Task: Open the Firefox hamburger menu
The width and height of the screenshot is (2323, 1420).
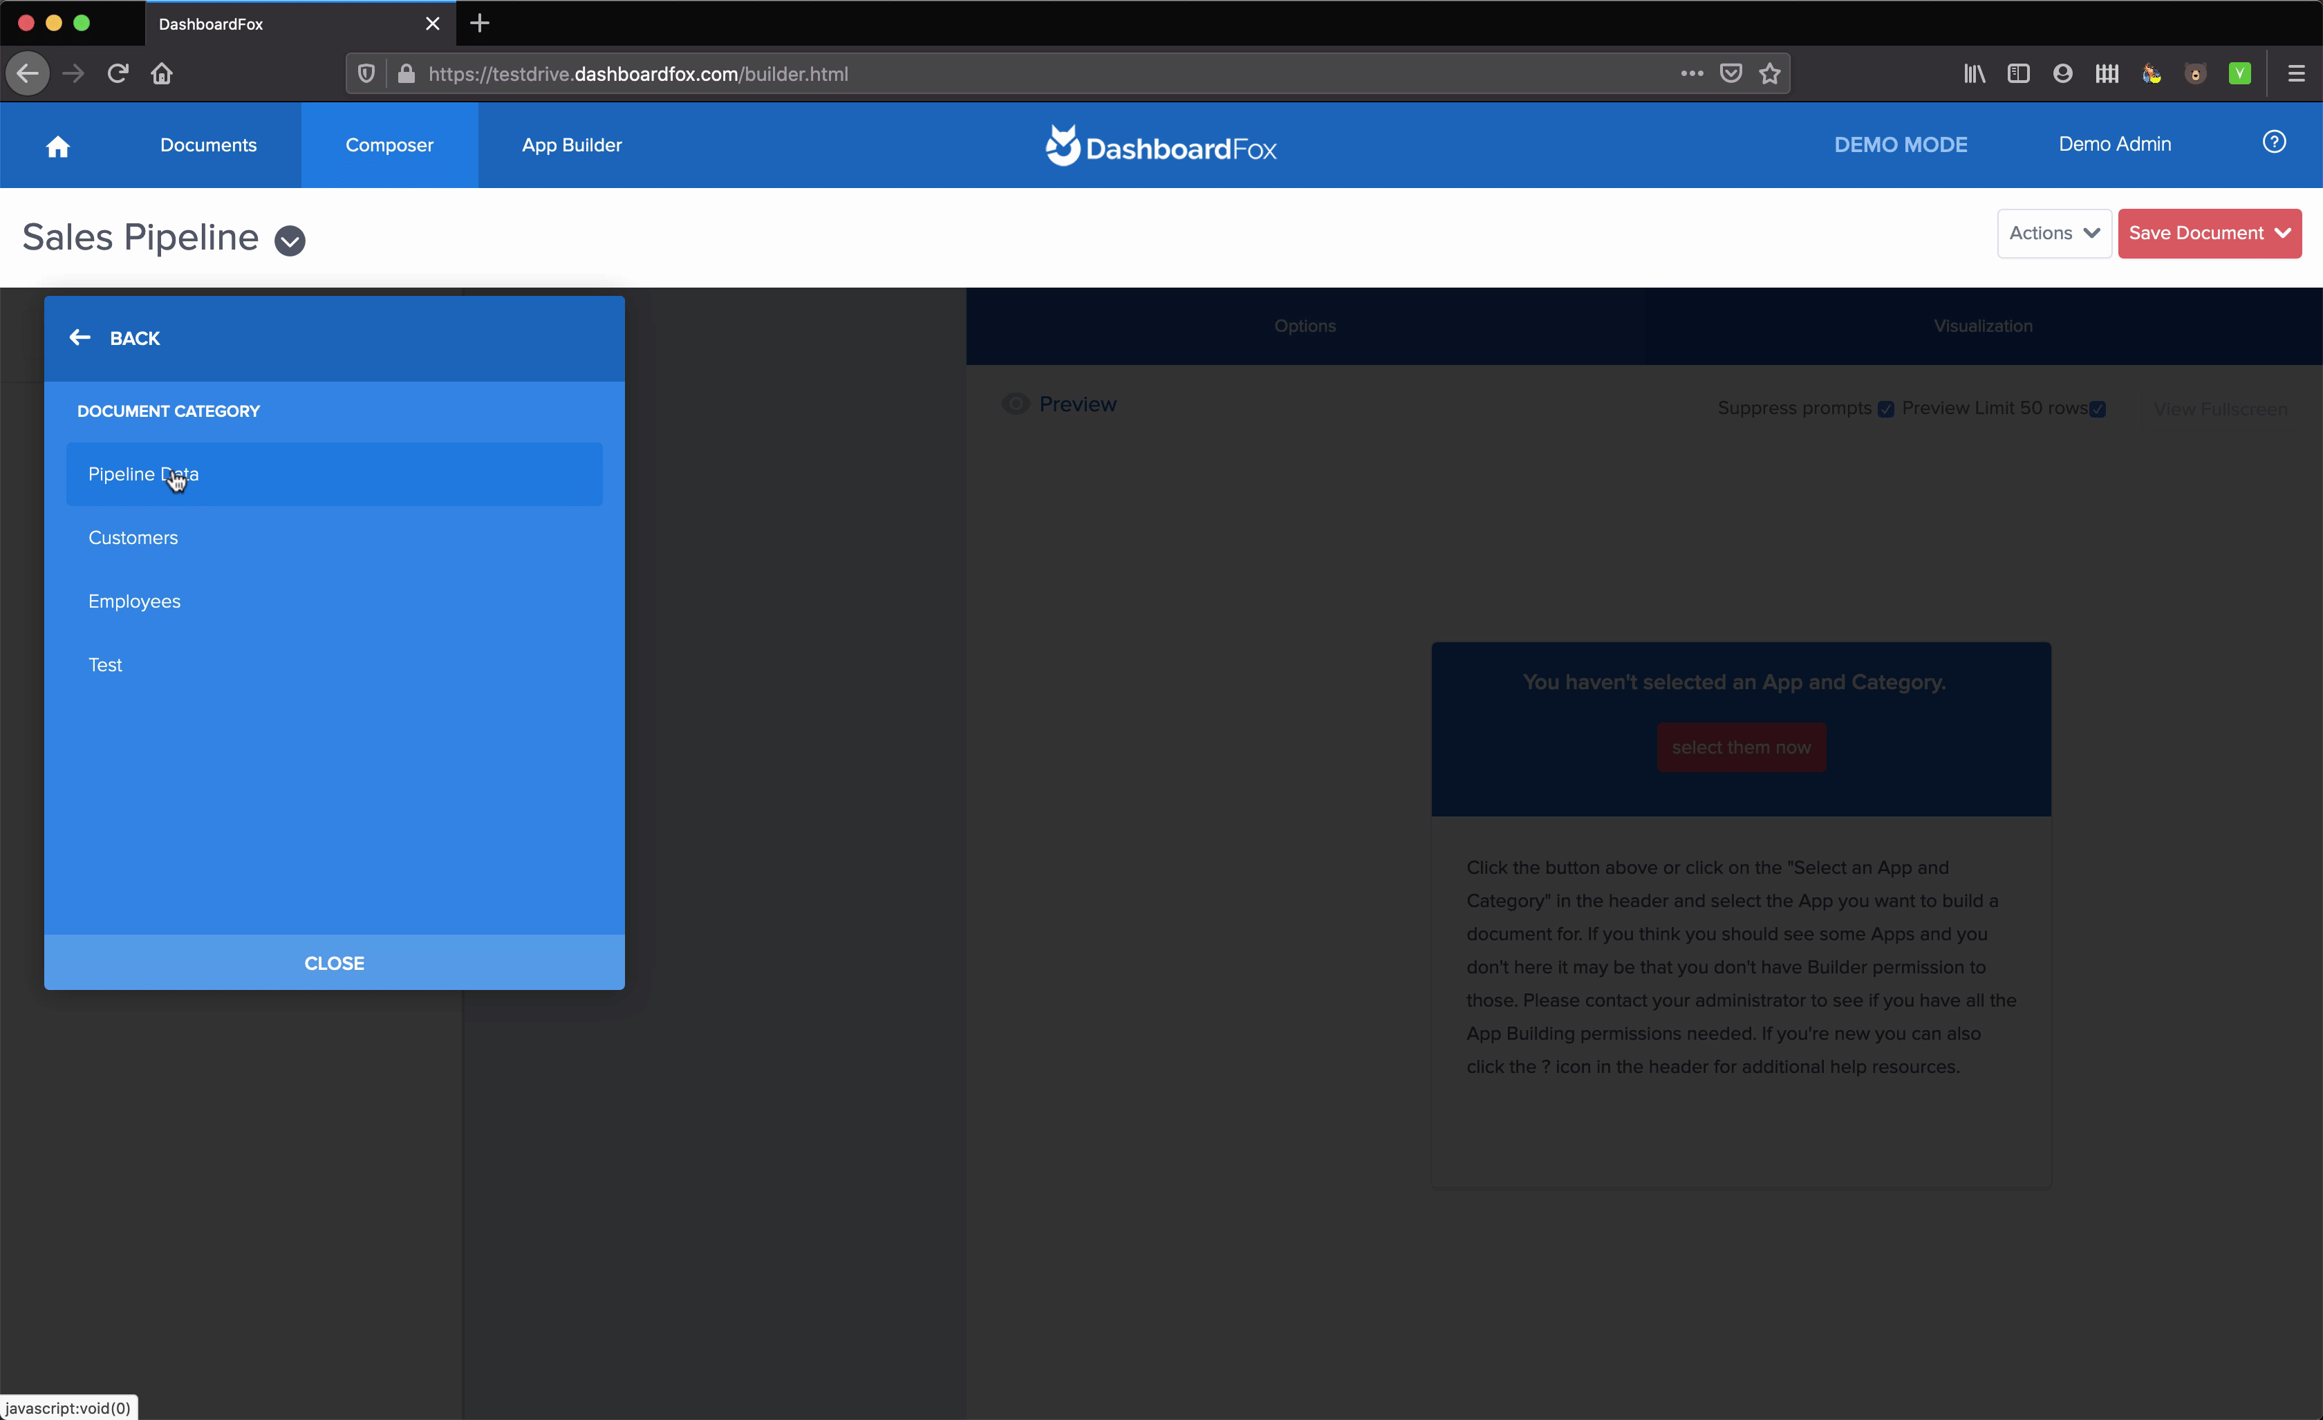Action: (x=2295, y=73)
